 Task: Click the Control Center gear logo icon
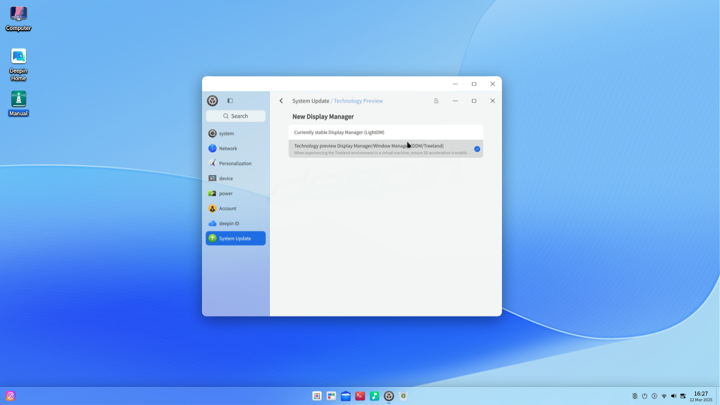tap(212, 101)
